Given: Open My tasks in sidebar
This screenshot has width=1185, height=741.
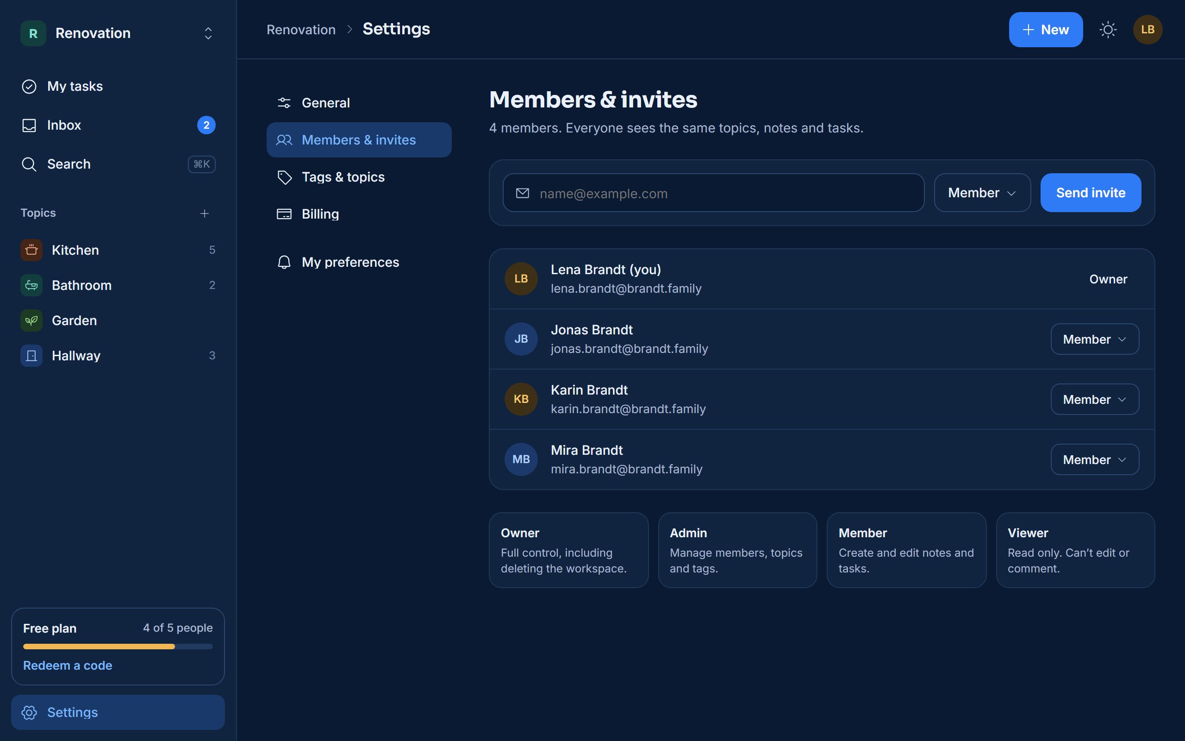Looking at the screenshot, I should point(118,86).
